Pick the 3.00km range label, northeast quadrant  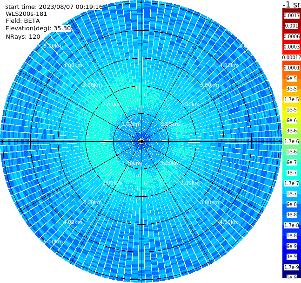click(x=209, y=85)
